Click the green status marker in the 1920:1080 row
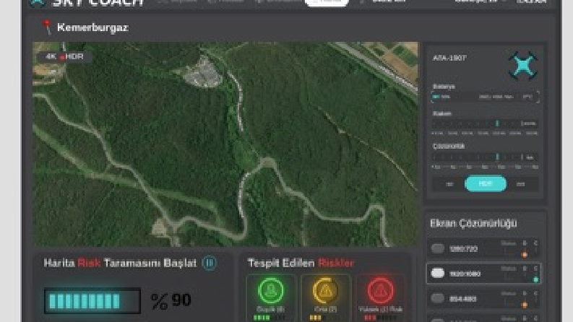The height and width of the screenshot is (322, 573). [535, 279]
